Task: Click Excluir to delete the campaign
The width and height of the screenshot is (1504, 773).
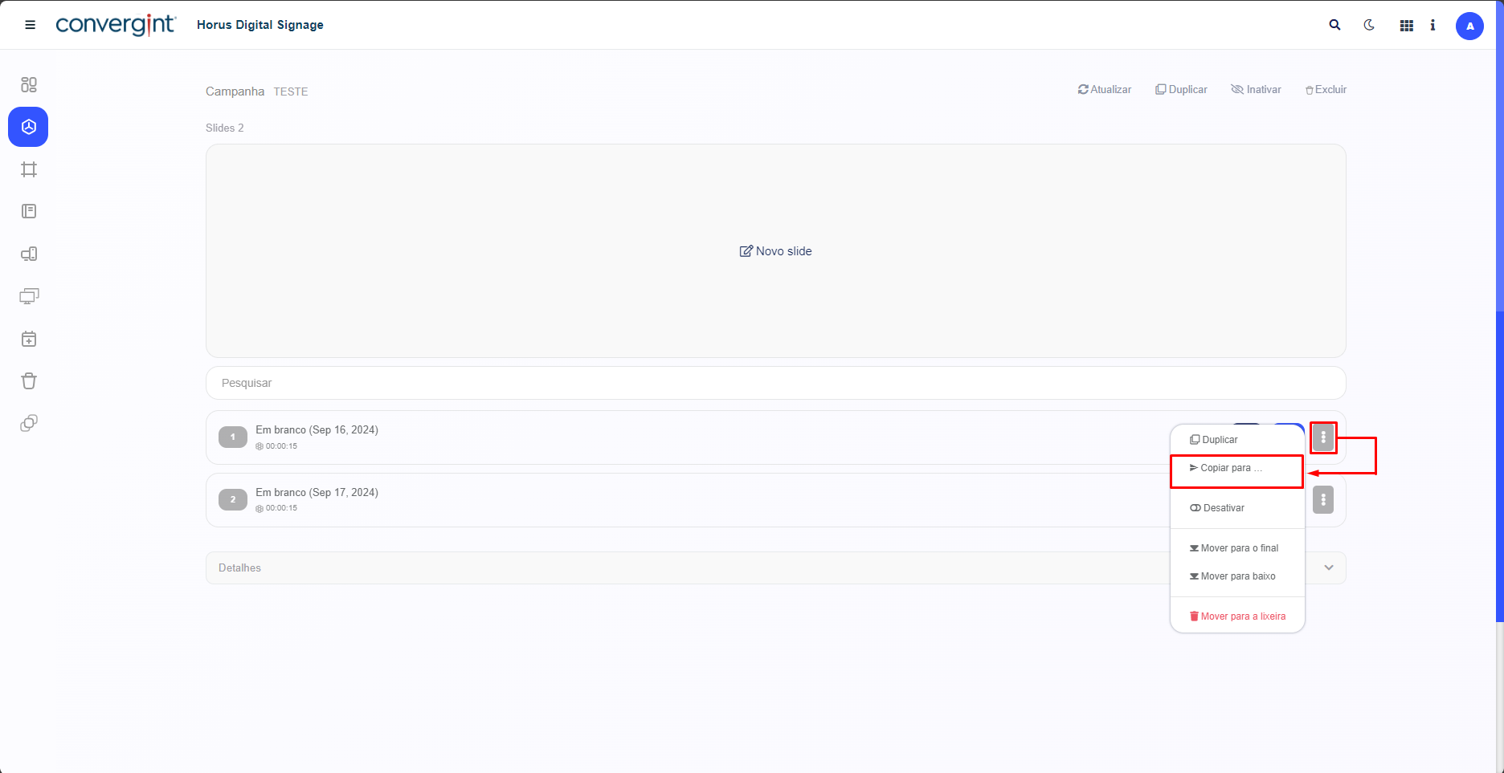Action: [x=1326, y=90]
